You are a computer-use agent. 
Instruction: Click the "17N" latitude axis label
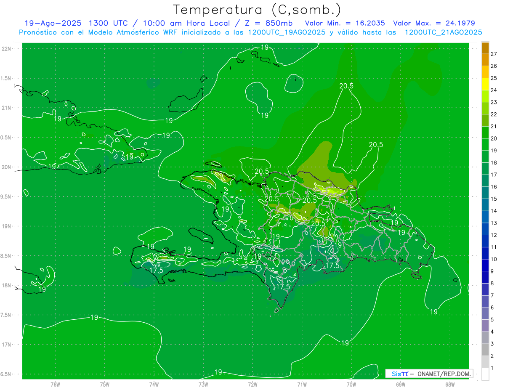coord(6,345)
